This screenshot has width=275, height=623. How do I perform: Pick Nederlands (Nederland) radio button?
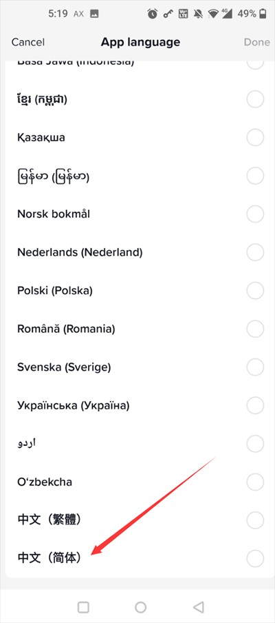pos(255,252)
